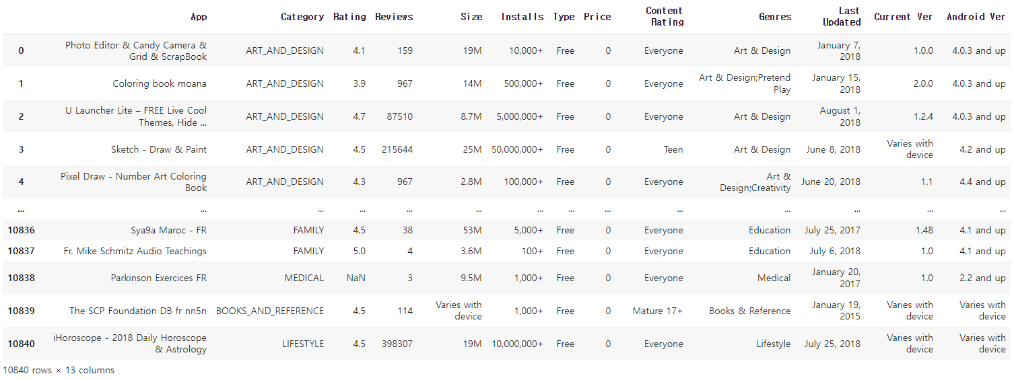Click the Android Ver column header
This screenshot has width=1014, height=380.
click(x=976, y=17)
